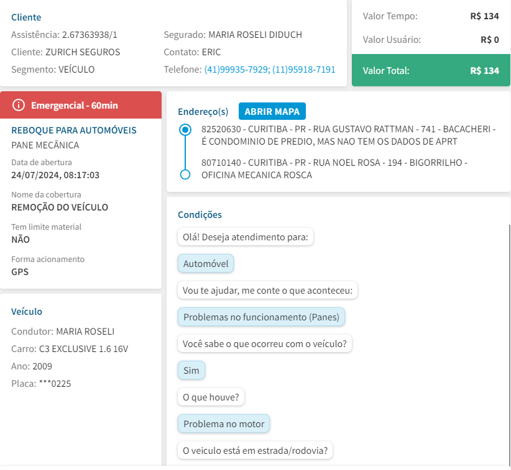Click the question O que houve?

211,397
